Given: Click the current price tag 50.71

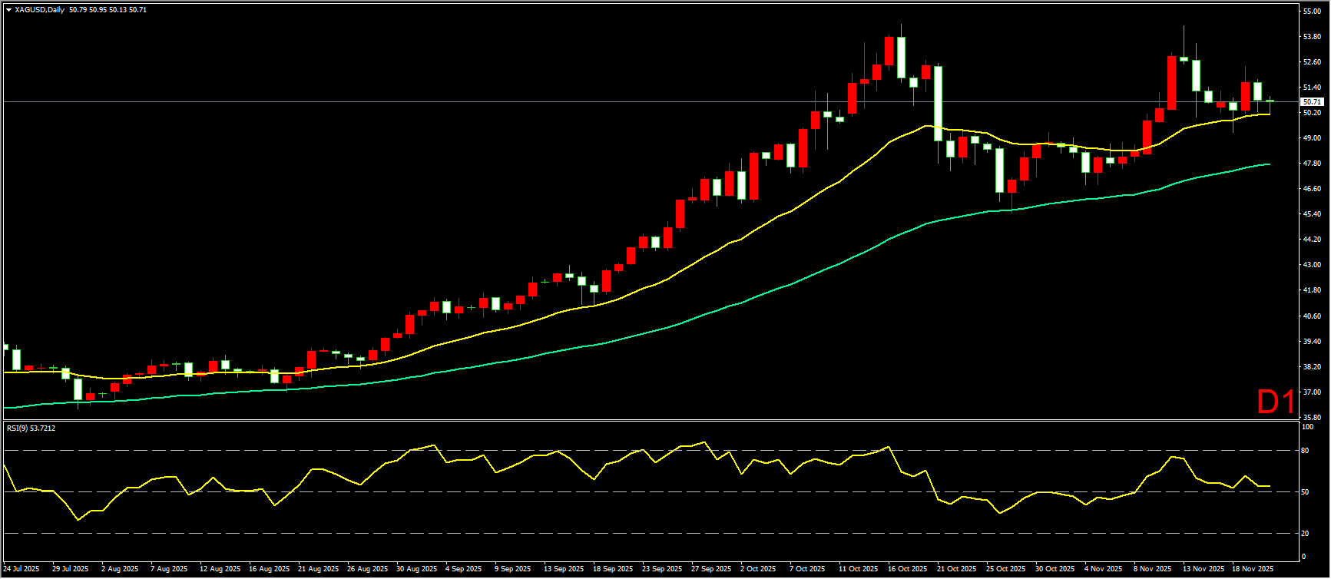Looking at the screenshot, I should (x=1312, y=101).
